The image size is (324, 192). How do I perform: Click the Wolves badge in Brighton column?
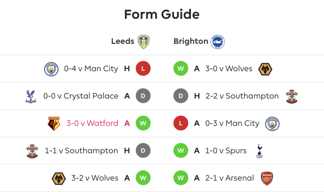coord(265,69)
